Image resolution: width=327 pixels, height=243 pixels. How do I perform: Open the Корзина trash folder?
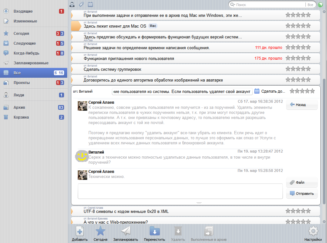[x=34, y=117]
